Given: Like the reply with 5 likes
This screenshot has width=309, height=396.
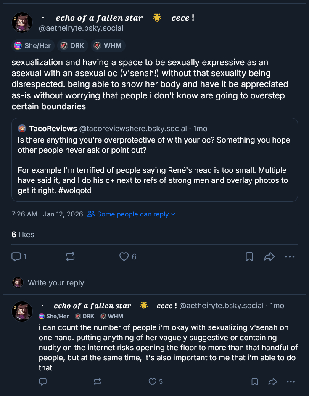Looking at the screenshot, I should point(153,382).
